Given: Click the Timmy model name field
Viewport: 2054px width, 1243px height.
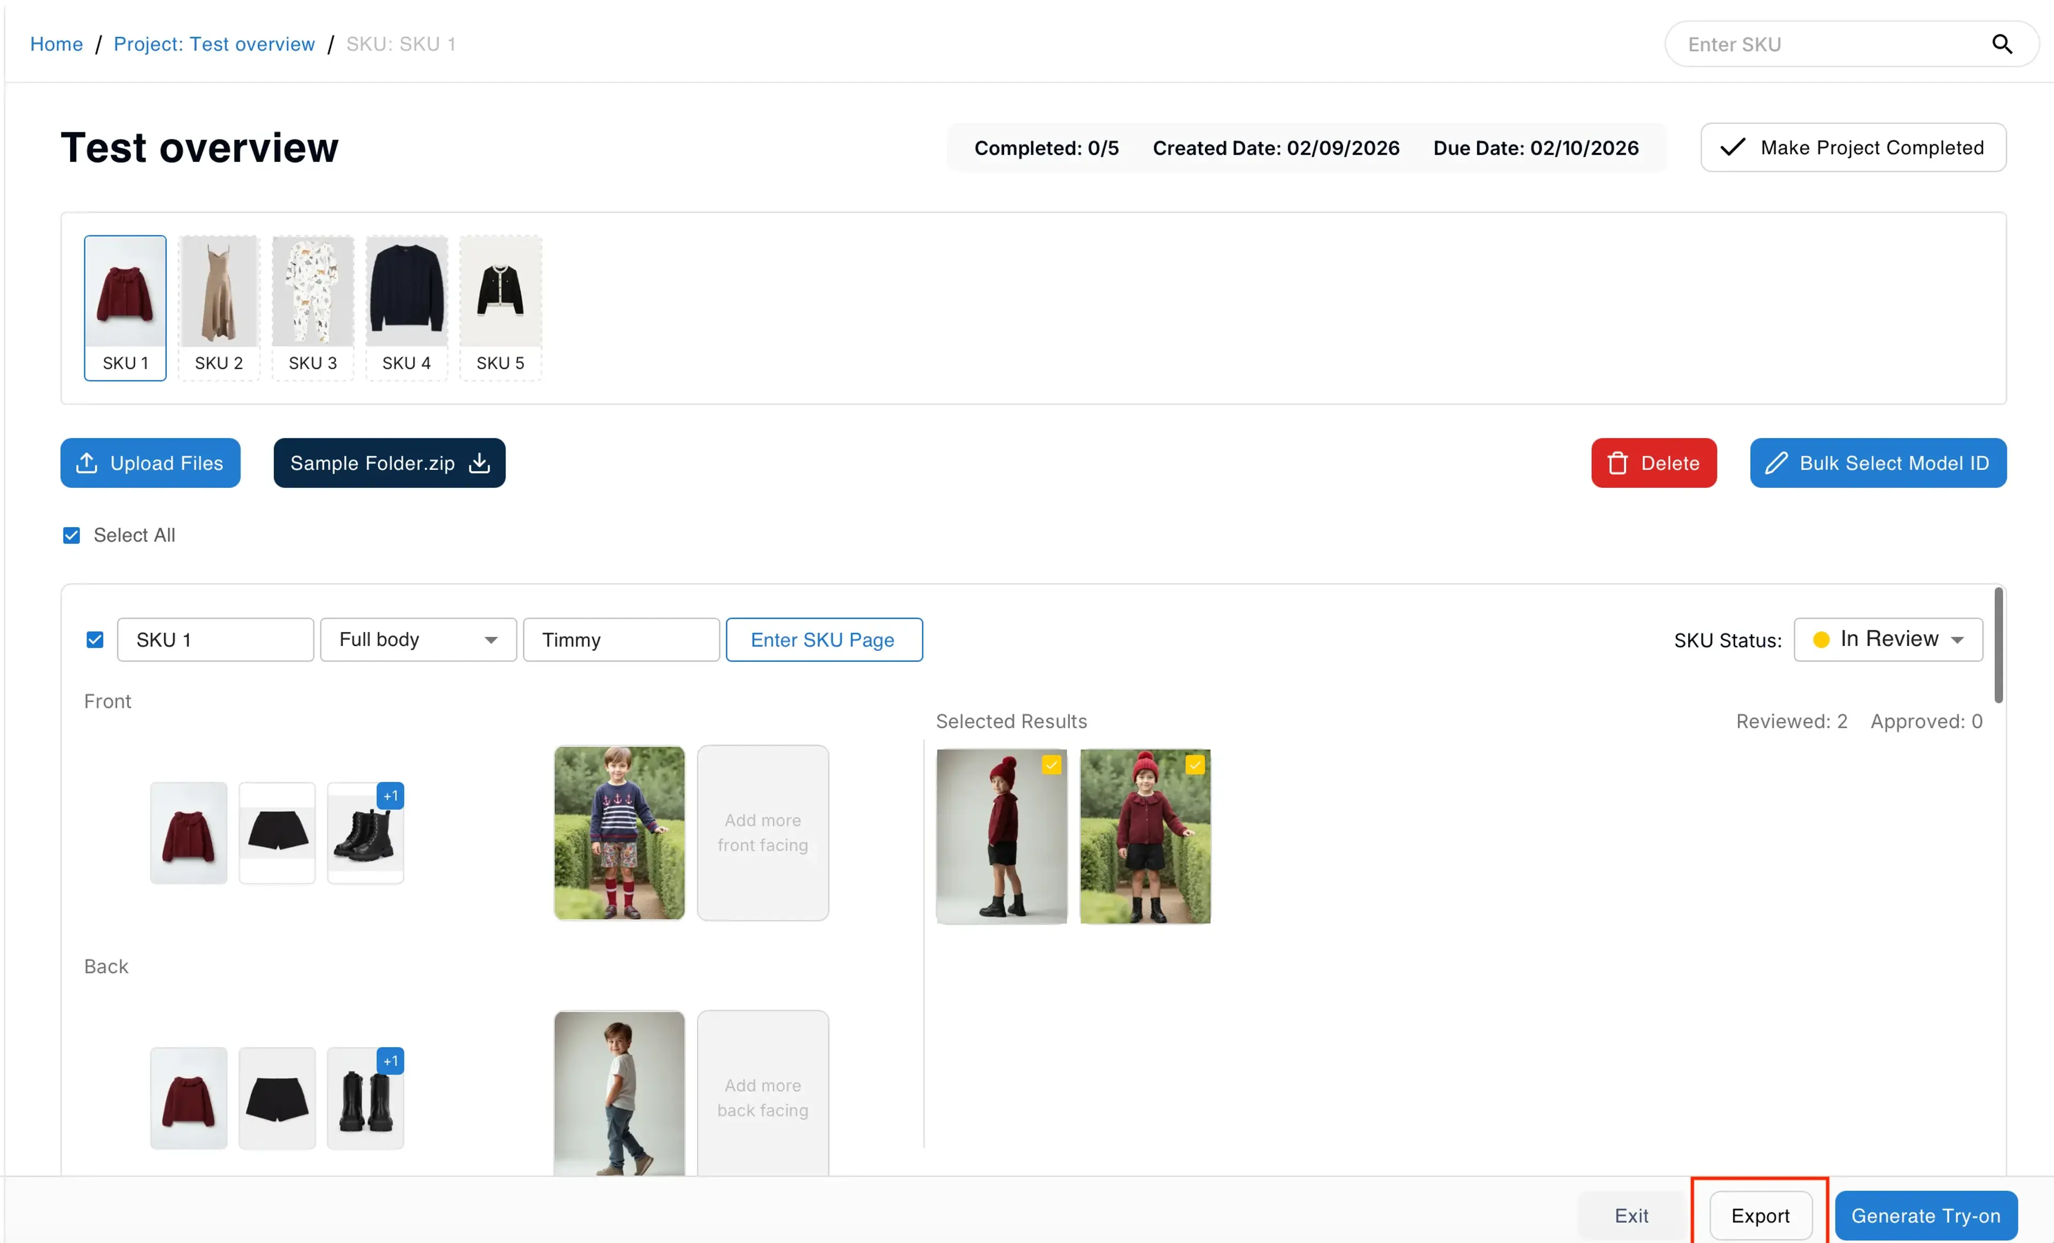Looking at the screenshot, I should coord(621,639).
